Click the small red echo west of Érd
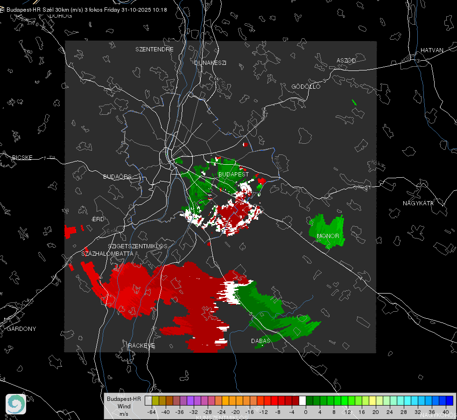457x420 pixels. (70, 231)
